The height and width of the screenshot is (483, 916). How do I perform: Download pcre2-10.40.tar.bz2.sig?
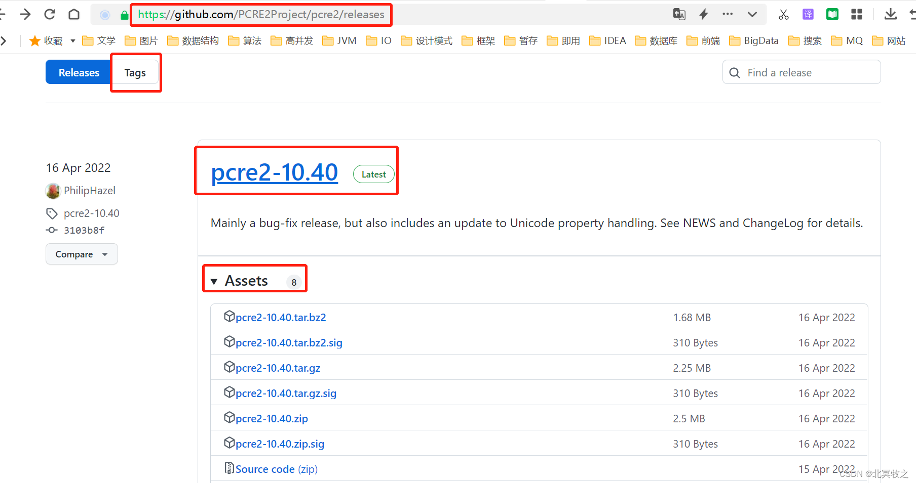click(x=289, y=342)
